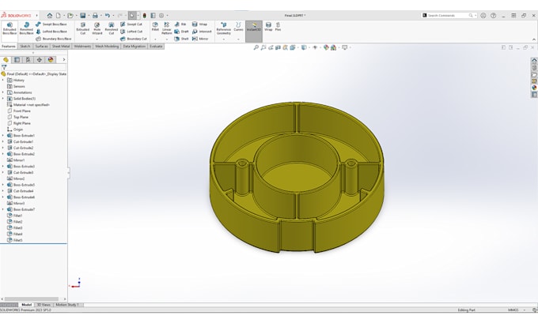Screen dimensions: 538x323
Task: Expand the History tree node
Action: pos(3,80)
